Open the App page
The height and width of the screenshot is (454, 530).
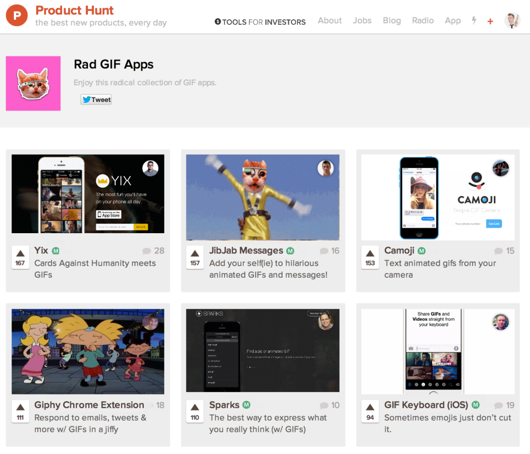pos(452,21)
